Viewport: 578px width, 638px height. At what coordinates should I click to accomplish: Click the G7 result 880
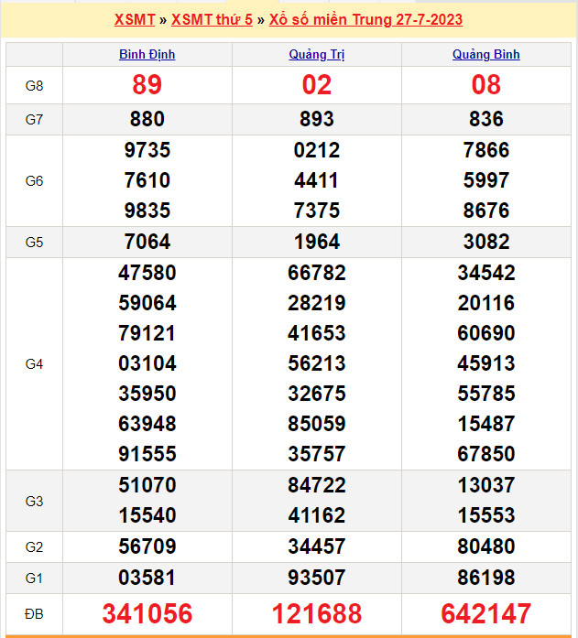click(147, 119)
